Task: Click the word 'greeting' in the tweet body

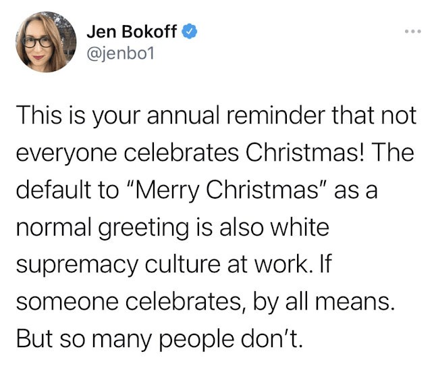Action: (146, 228)
